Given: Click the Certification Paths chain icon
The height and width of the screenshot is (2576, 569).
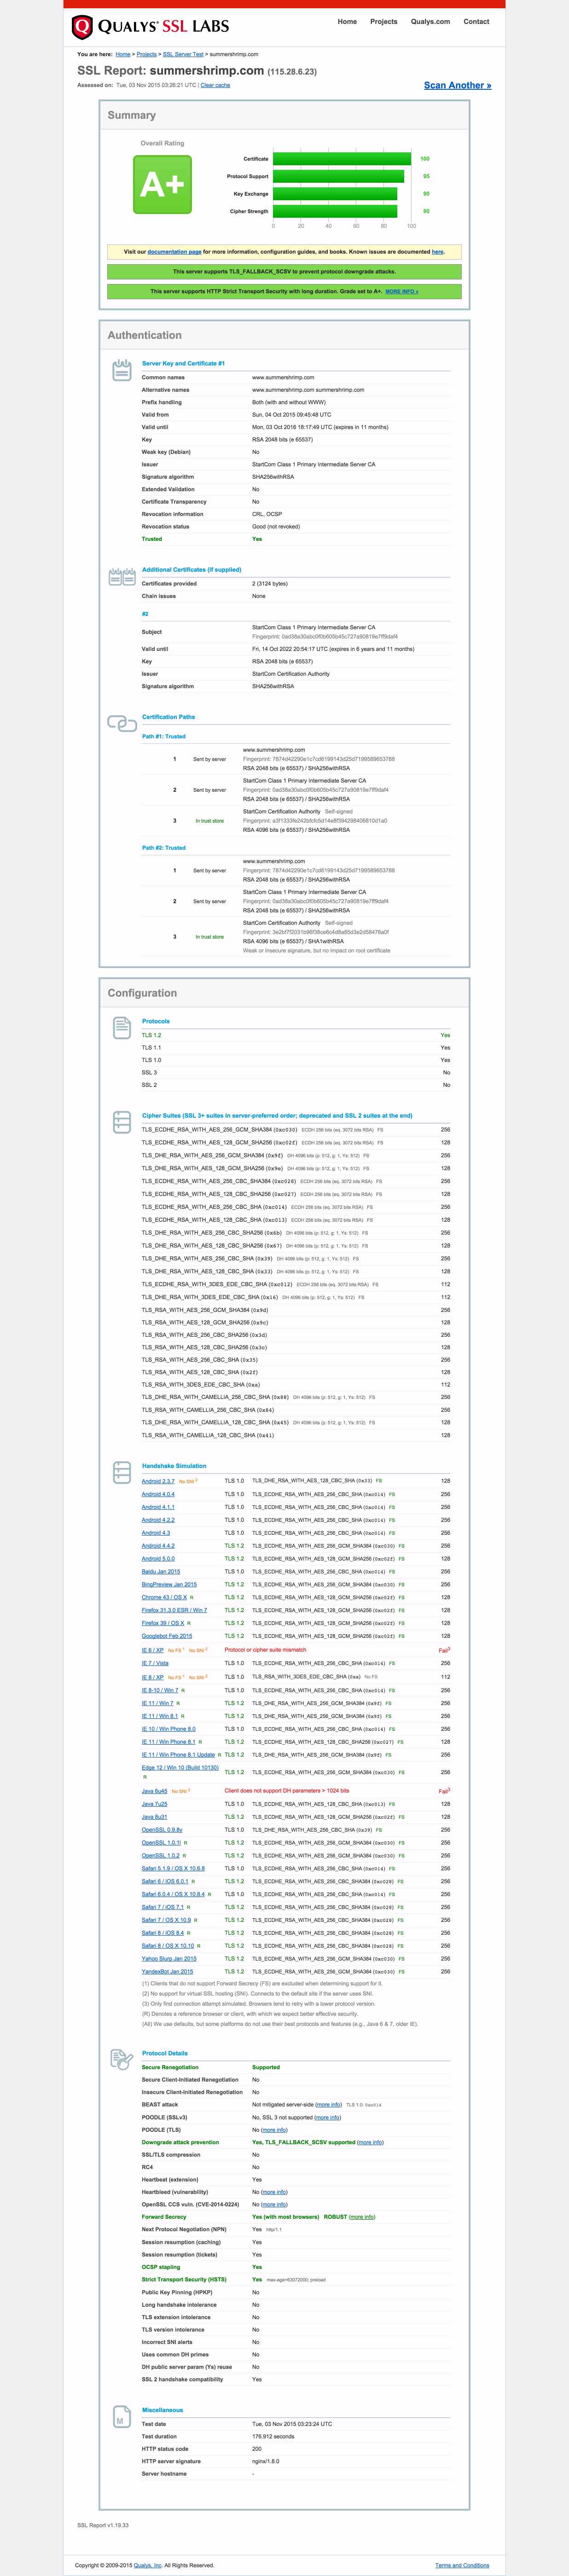Looking at the screenshot, I should pos(121,723).
